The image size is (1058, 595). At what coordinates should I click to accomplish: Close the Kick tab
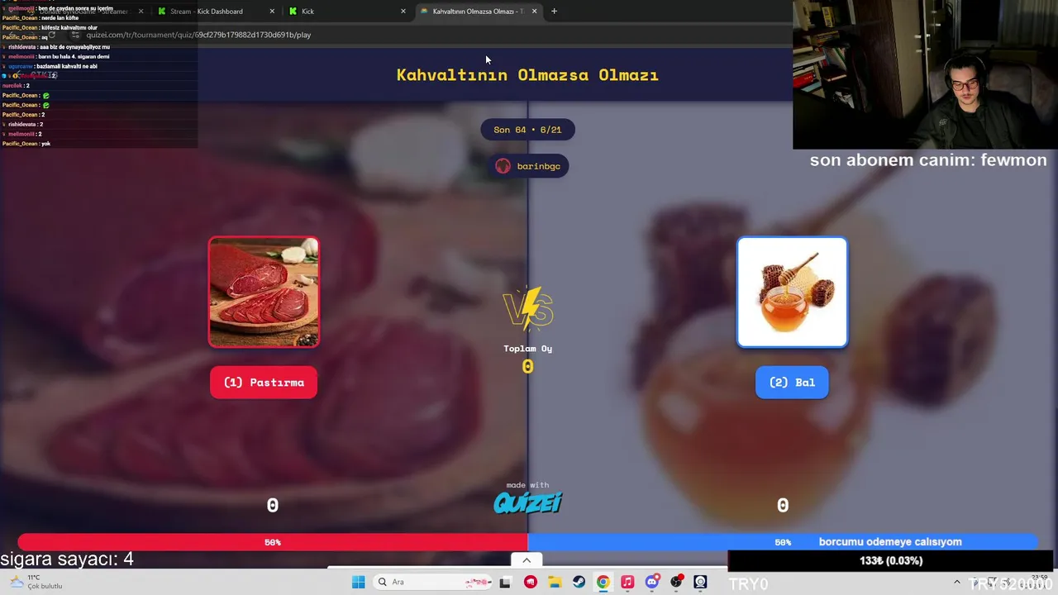pos(403,12)
